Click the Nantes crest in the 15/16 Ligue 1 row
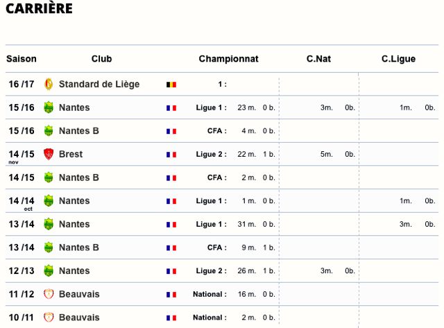 [x=49, y=107]
